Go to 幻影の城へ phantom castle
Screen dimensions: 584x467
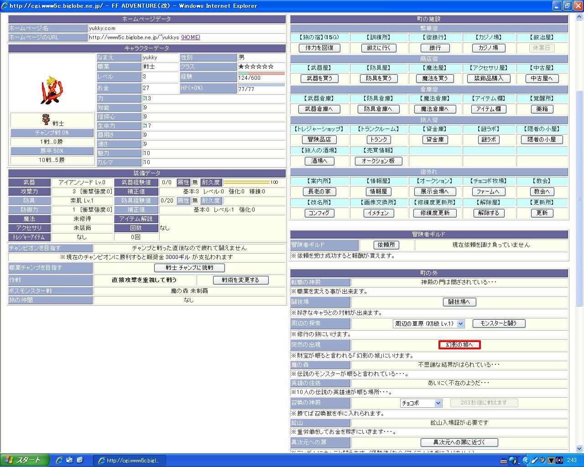459,345
